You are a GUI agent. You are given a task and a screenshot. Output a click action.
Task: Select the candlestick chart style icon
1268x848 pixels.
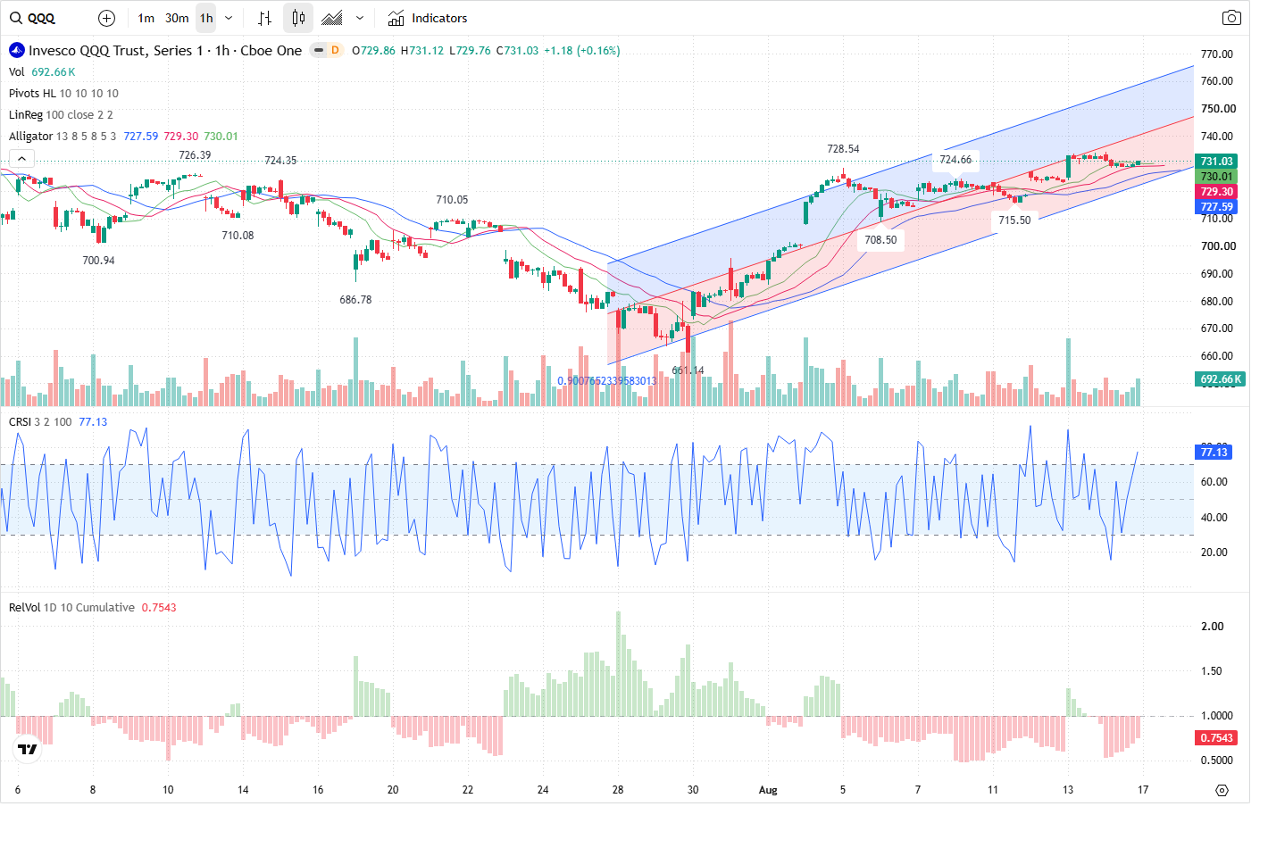coord(298,18)
